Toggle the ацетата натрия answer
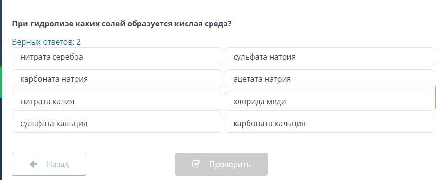 (x=330, y=79)
